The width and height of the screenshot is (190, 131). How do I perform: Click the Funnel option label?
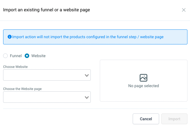(x=16, y=56)
